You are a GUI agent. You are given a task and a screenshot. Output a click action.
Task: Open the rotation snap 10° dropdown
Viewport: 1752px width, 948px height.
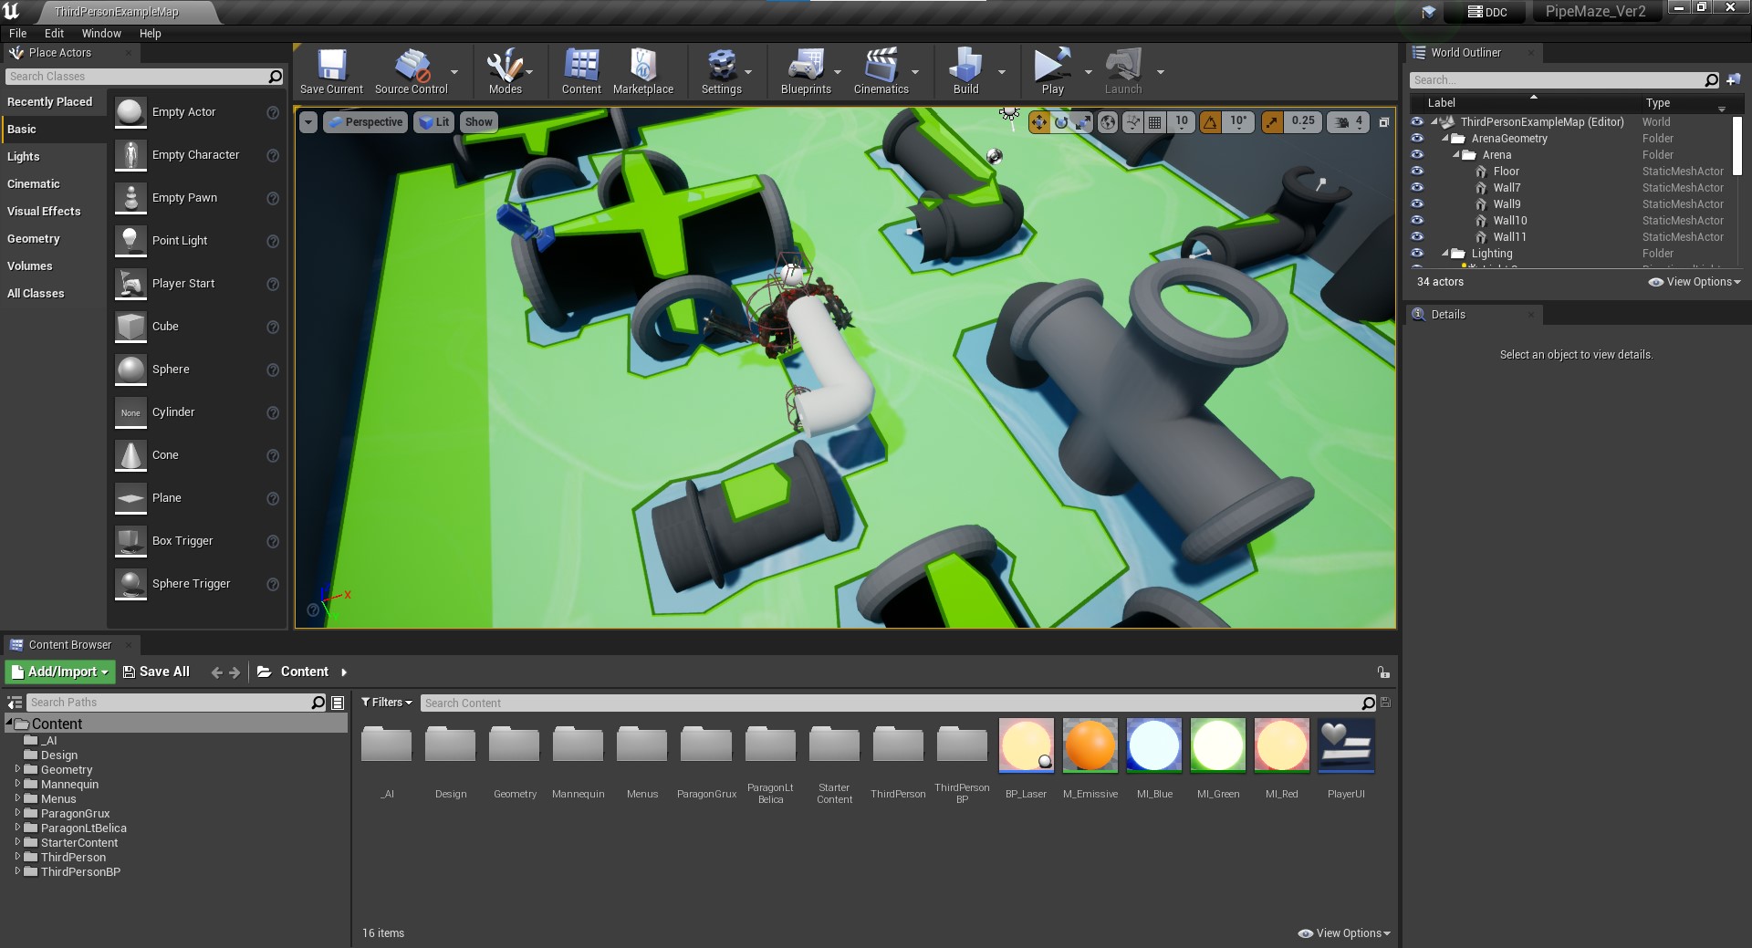(x=1238, y=122)
